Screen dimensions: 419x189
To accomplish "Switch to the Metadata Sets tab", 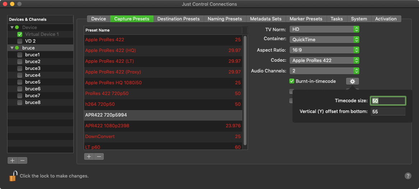I will [266, 19].
